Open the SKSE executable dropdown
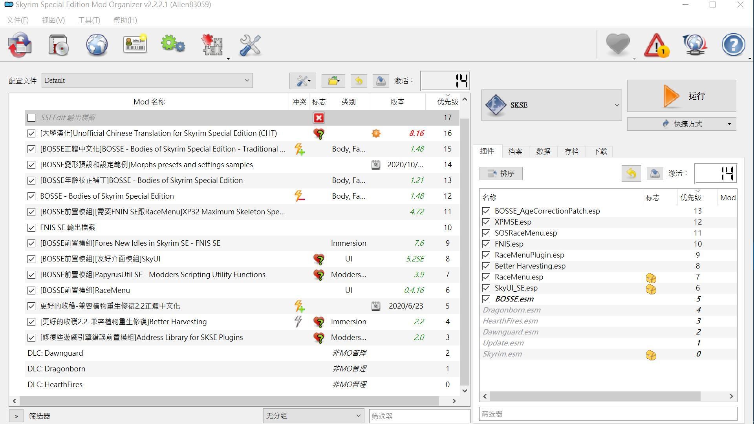Image resolution: width=754 pixels, height=424 pixels. [x=551, y=105]
